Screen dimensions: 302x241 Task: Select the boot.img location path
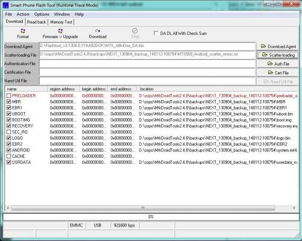(x=215, y=120)
